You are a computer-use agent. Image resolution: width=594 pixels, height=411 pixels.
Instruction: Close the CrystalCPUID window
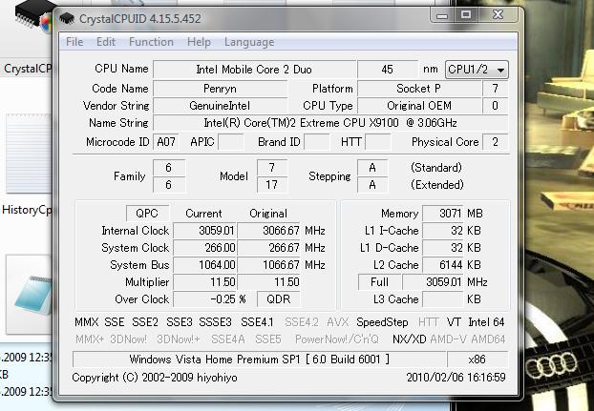click(498, 14)
